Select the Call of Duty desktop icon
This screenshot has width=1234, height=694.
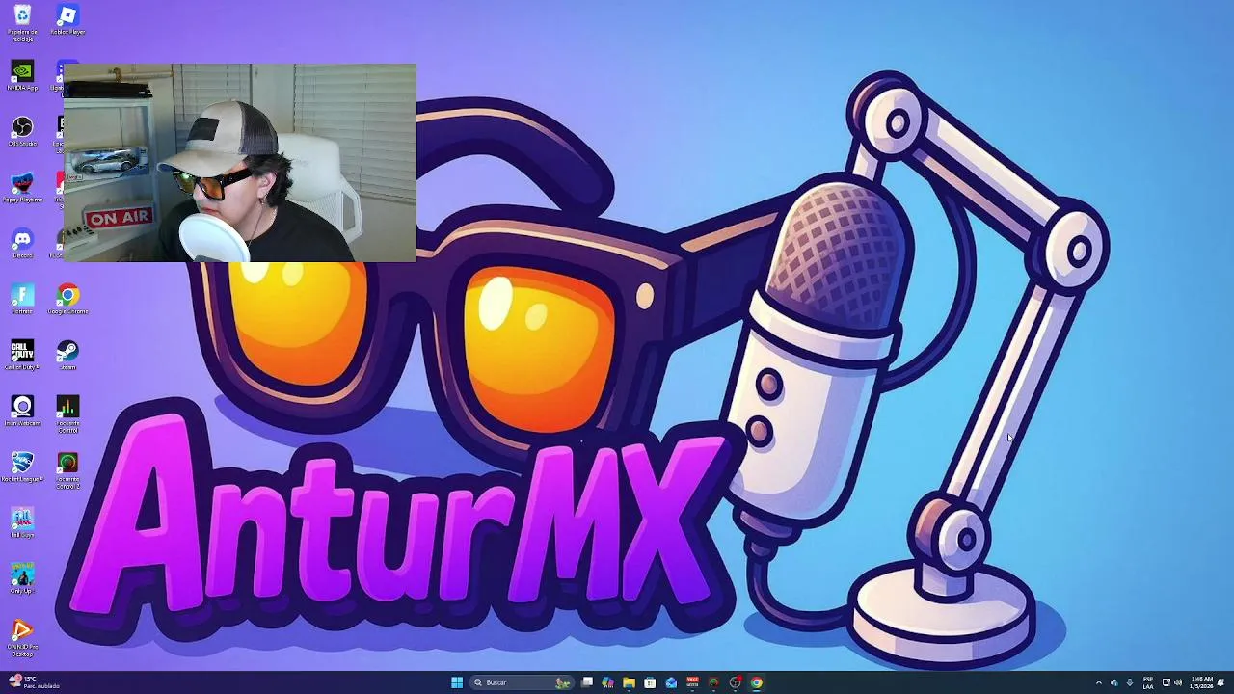pyautogui.click(x=22, y=355)
